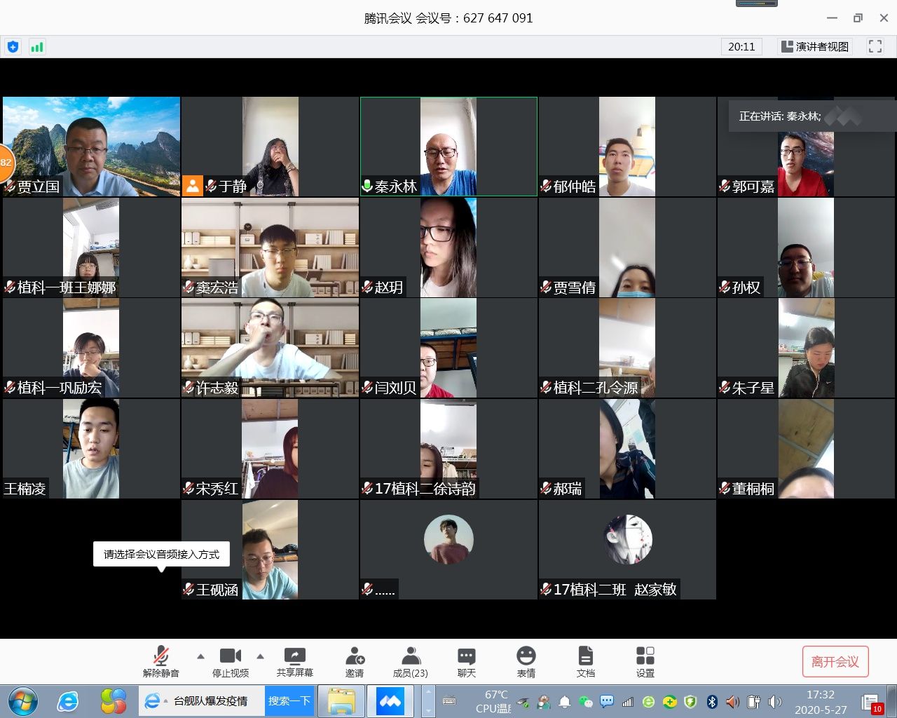This screenshot has height=718, width=897.
Task: Unmute microphone (解除静音)
Action: (x=161, y=661)
